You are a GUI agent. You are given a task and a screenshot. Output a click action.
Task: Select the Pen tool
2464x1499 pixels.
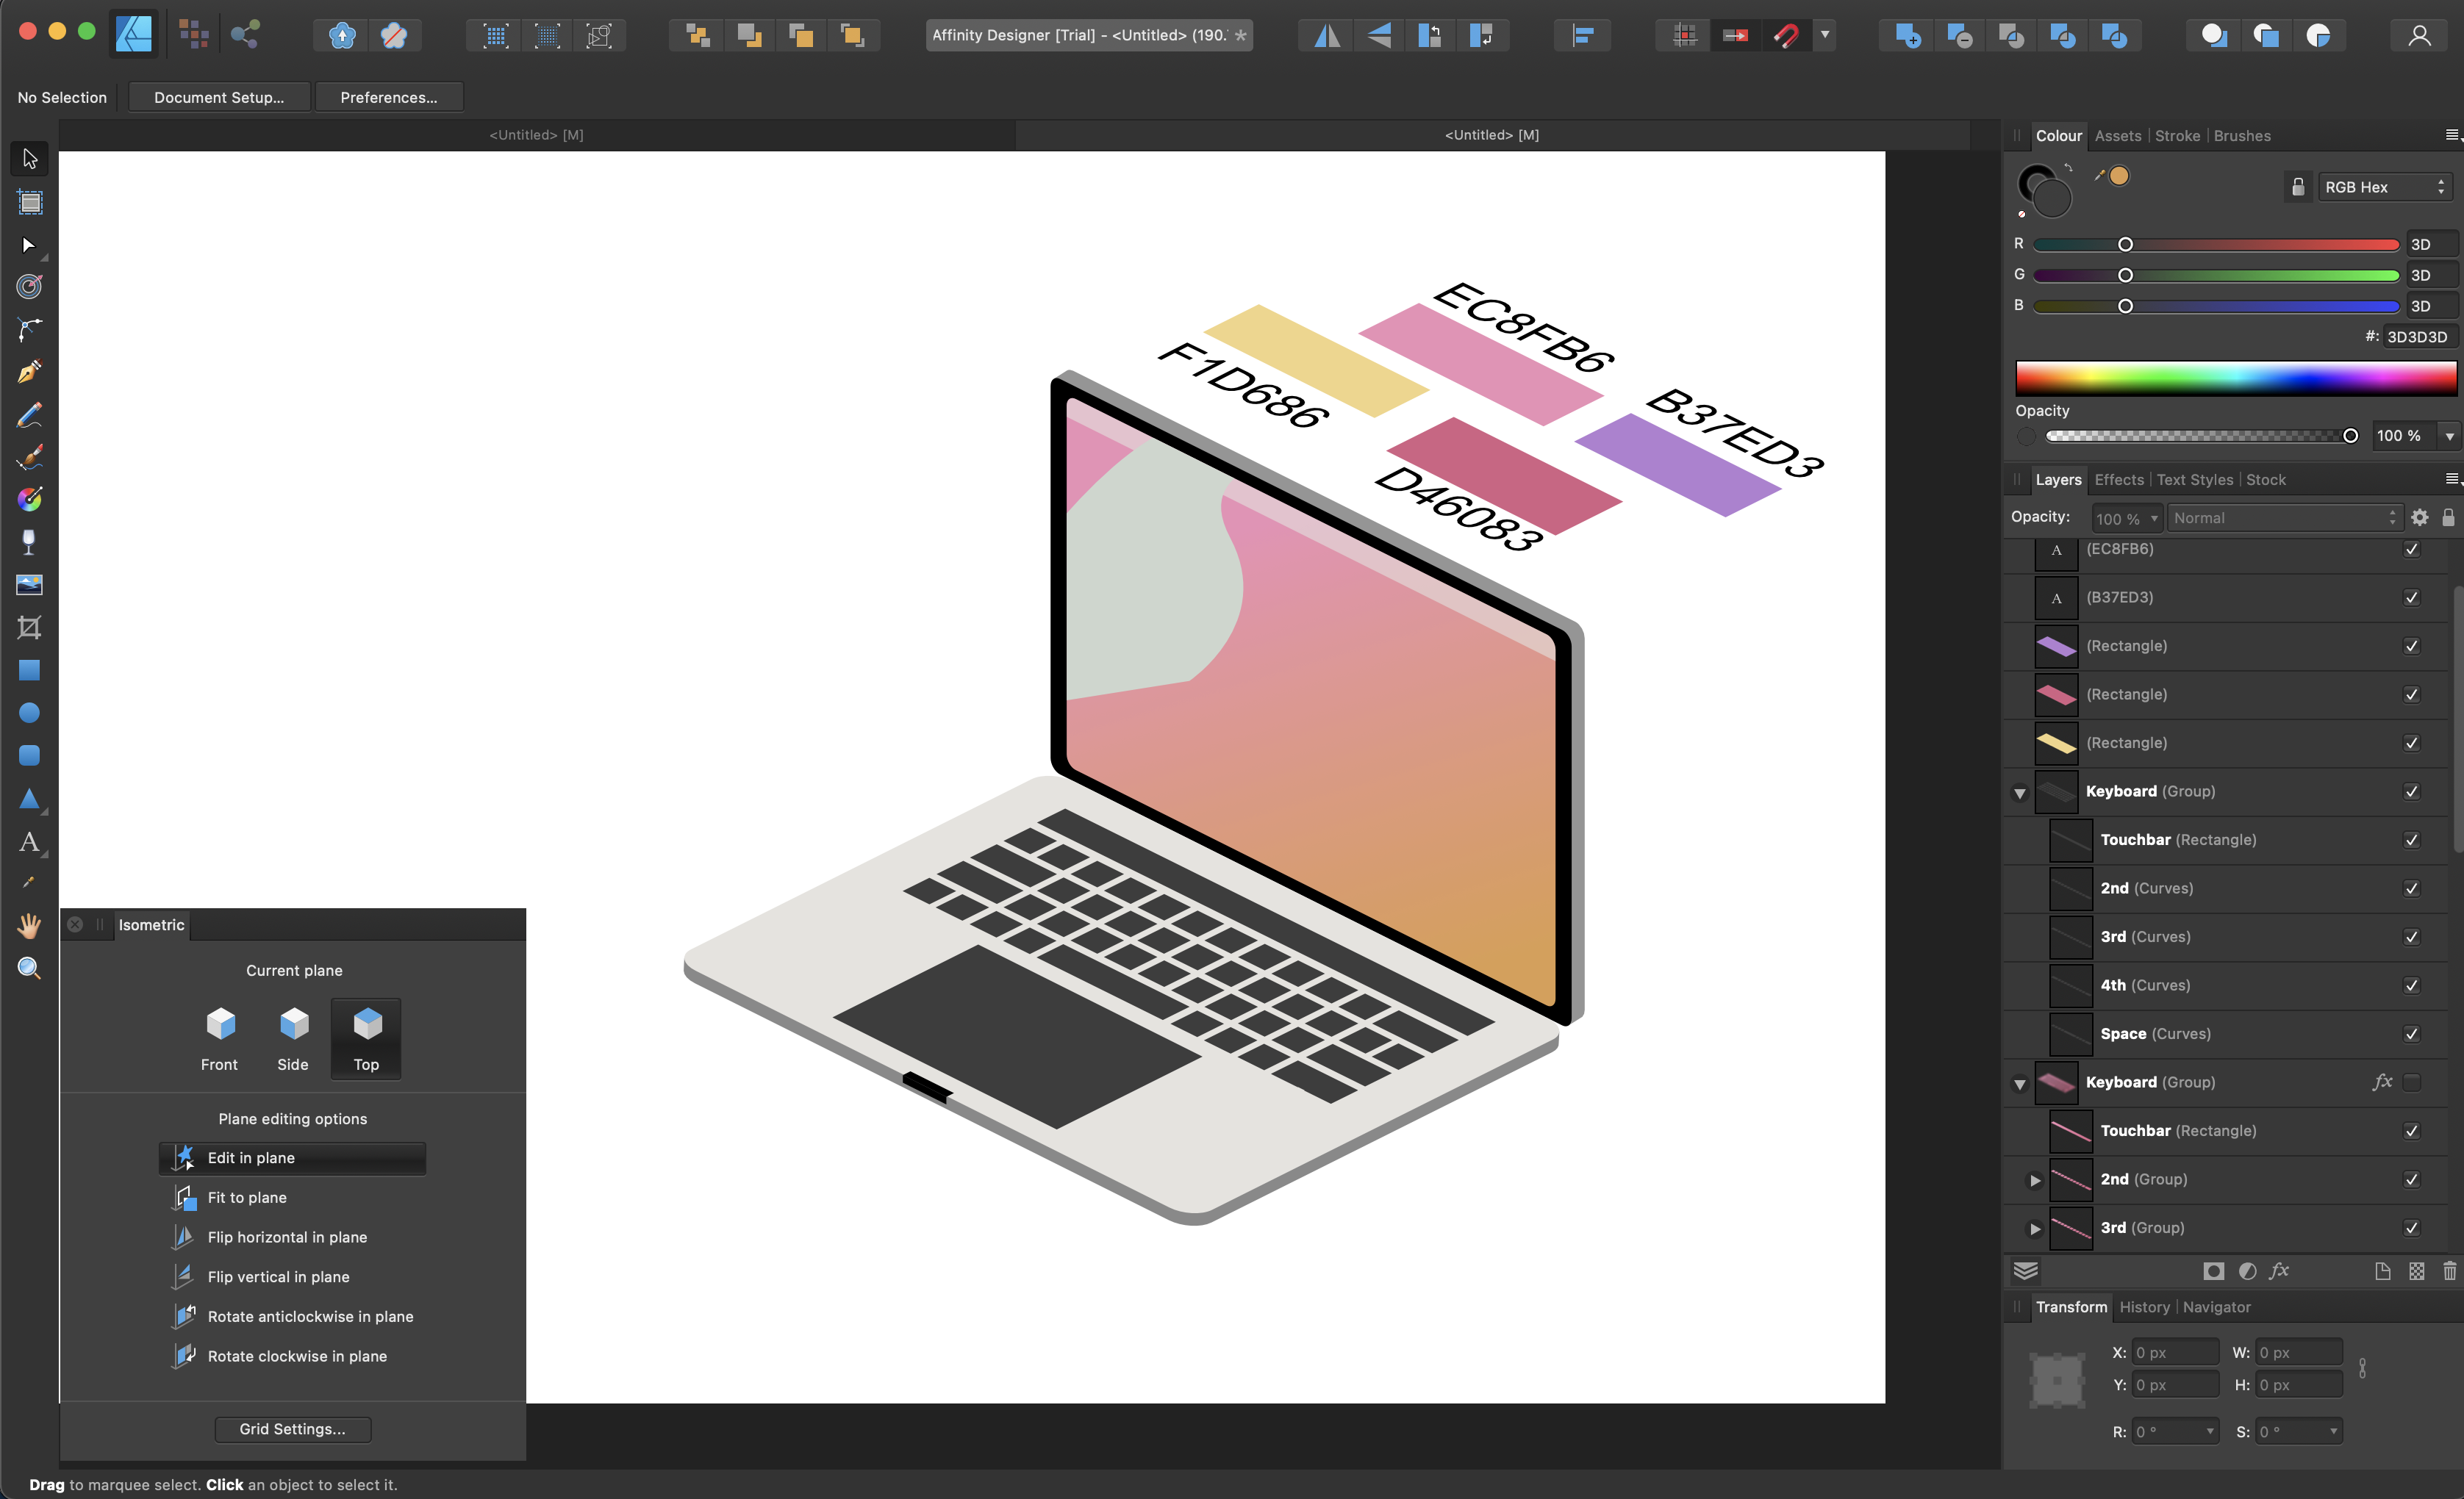(29, 371)
